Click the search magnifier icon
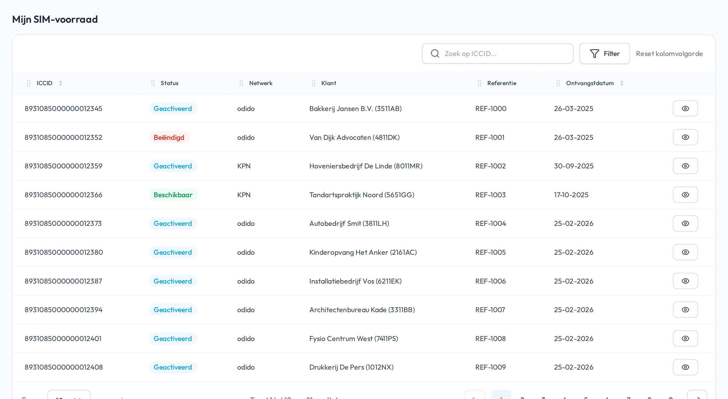The width and height of the screenshot is (728, 399). click(x=435, y=54)
